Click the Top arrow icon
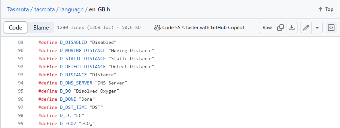The height and width of the screenshot is (128, 340). 320,9
